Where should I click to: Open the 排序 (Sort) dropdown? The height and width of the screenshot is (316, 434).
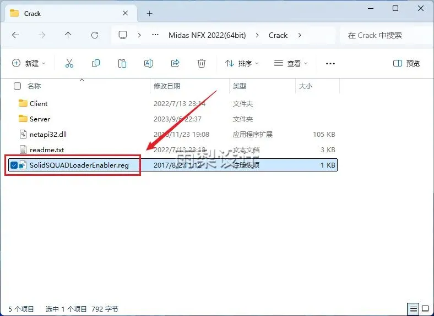pyautogui.click(x=242, y=63)
